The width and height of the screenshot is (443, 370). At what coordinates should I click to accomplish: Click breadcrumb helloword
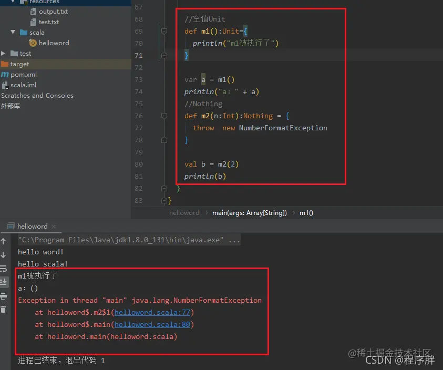click(x=184, y=213)
